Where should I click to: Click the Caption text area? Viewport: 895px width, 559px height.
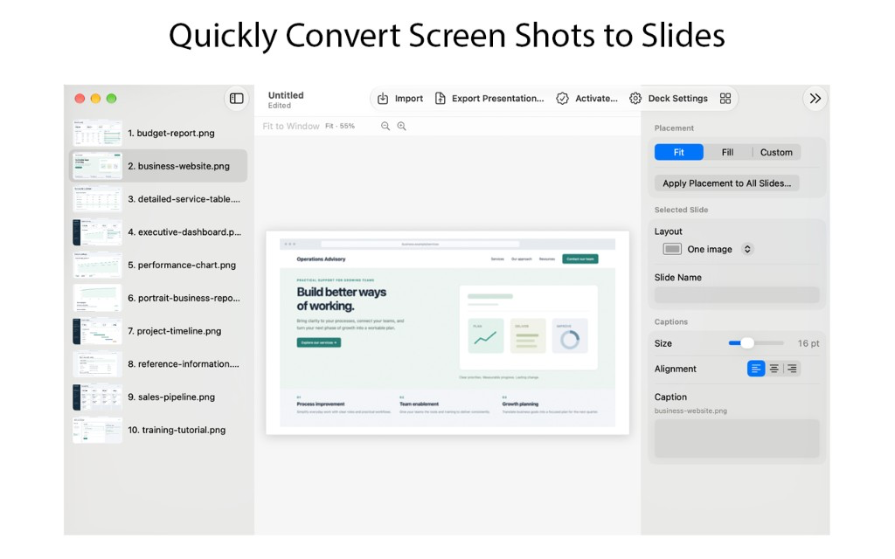[x=737, y=438]
